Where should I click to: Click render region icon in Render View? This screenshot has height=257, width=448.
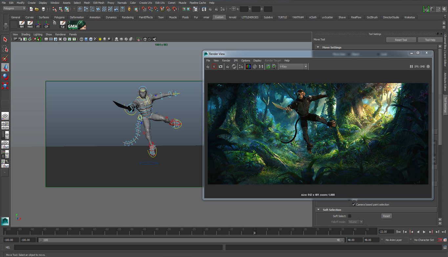point(214,67)
